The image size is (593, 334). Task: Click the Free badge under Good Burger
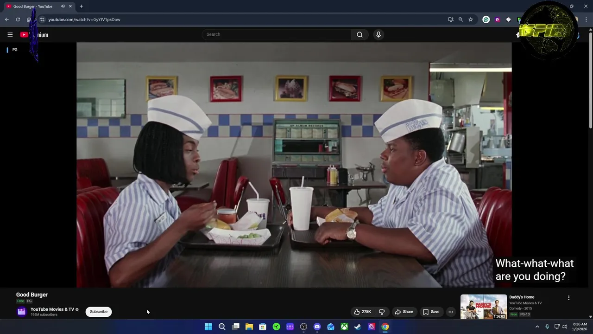(20, 301)
